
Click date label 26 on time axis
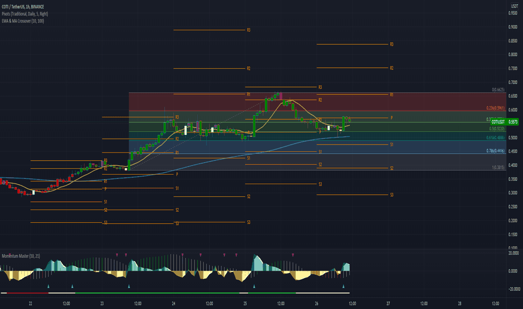click(x=316, y=303)
